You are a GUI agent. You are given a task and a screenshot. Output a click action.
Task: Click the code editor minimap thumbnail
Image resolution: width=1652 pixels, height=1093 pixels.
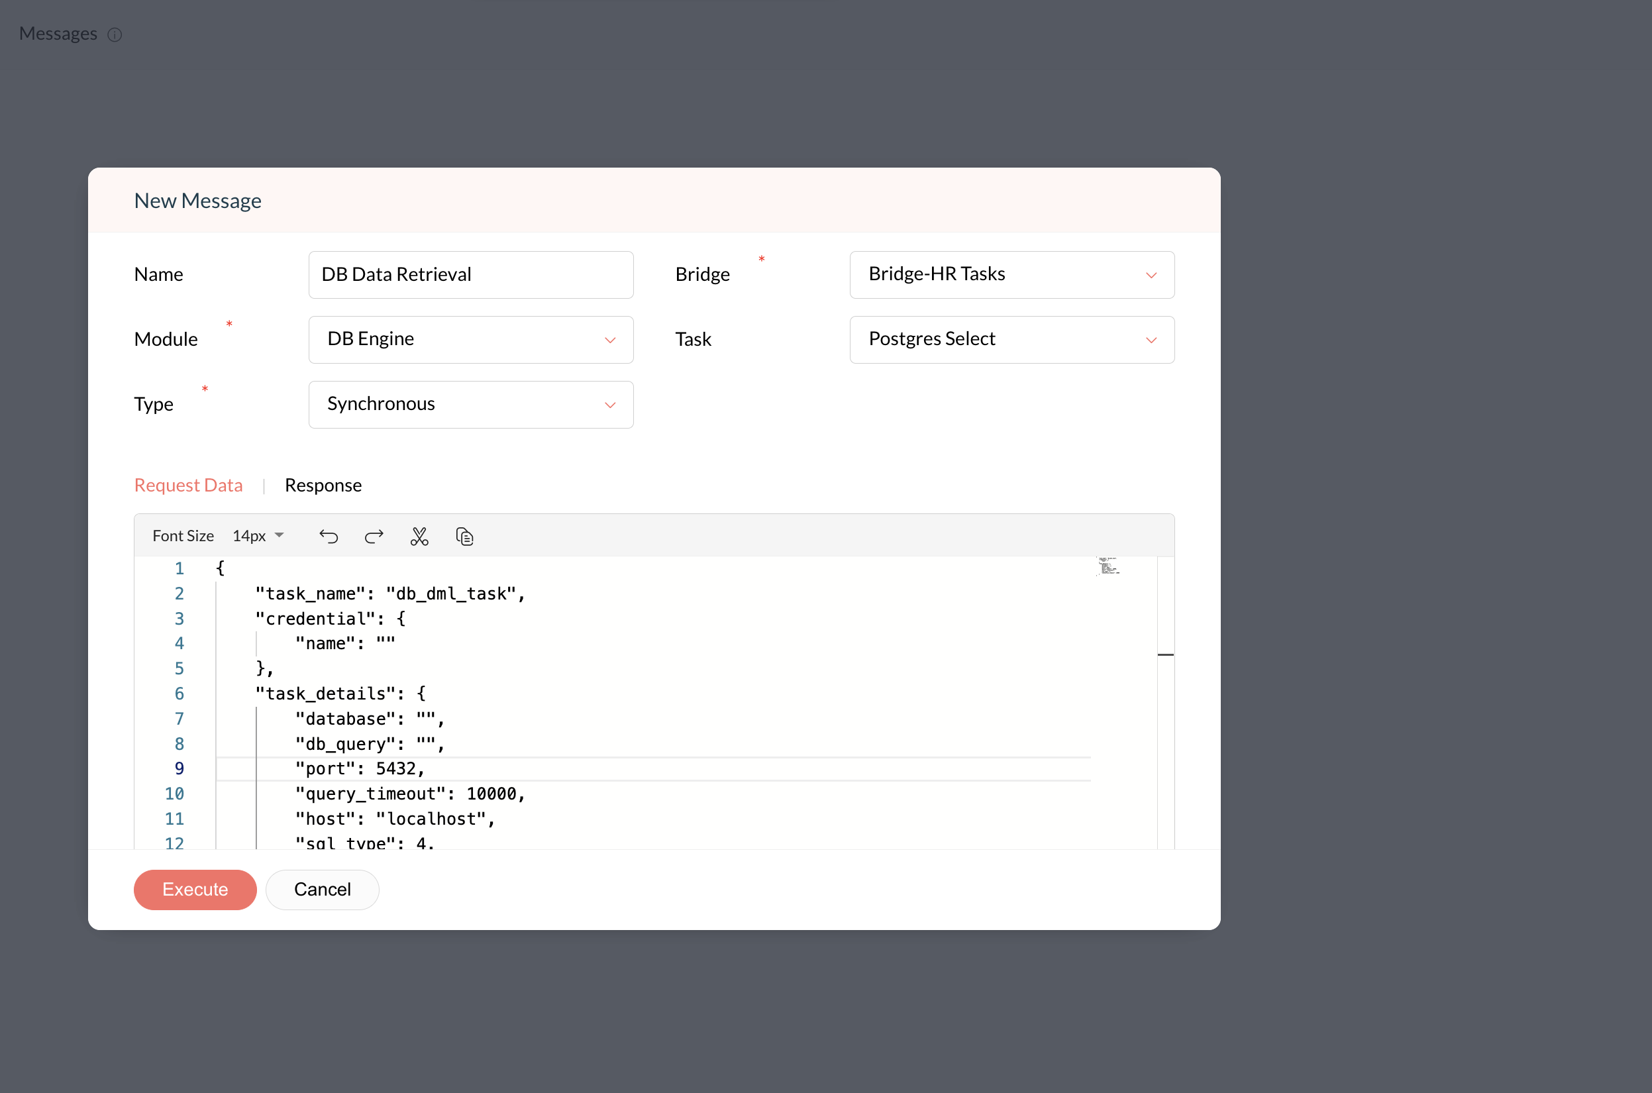click(1108, 566)
